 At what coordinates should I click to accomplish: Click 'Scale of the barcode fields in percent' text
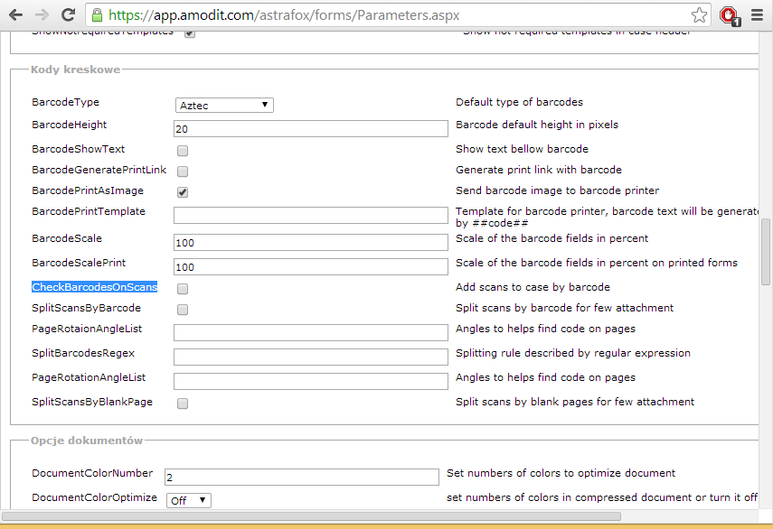pyautogui.click(x=552, y=238)
